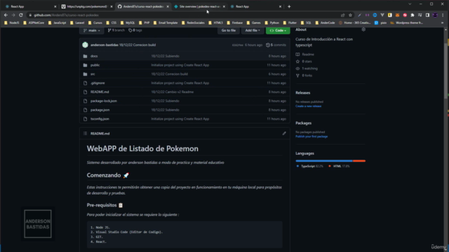The width and height of the screenshot is (449, 252).
Task: Click the blue TypeScript language bar segment
Action: 324,161
